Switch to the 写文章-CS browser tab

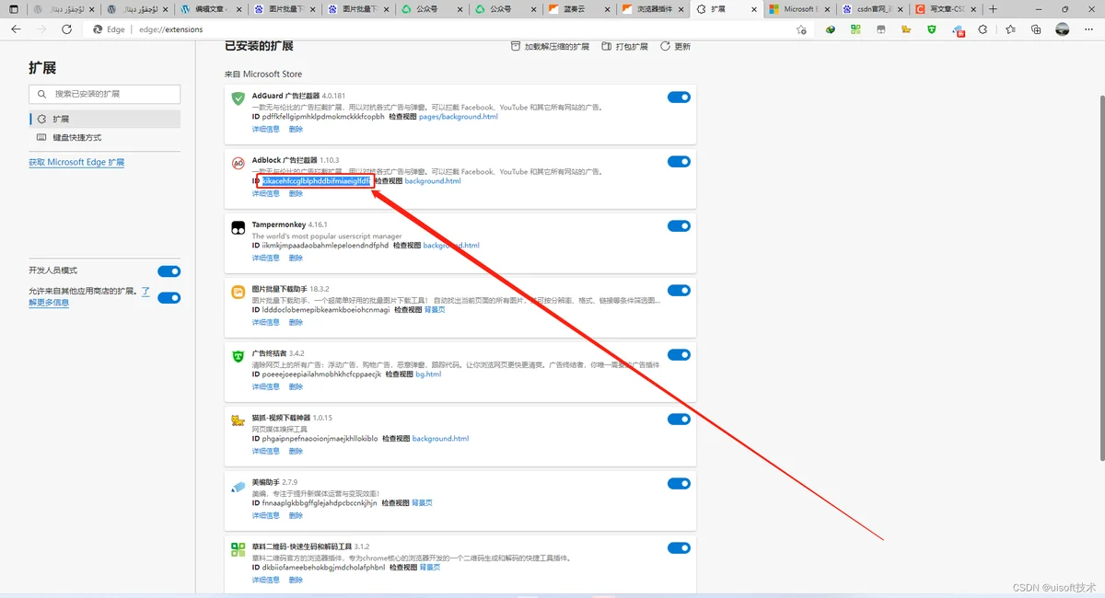tap(945, 9)
